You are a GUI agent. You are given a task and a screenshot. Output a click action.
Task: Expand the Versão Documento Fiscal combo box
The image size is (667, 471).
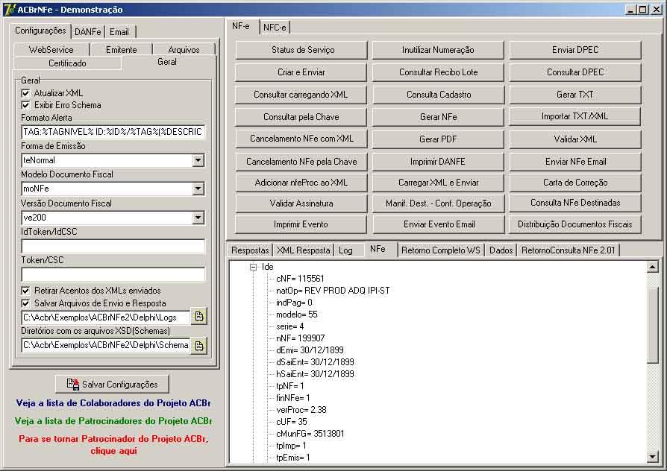pyautogui.click(x=198, y=218)
